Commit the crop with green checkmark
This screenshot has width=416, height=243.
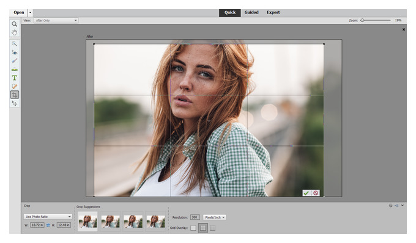[x=306, y=193]
